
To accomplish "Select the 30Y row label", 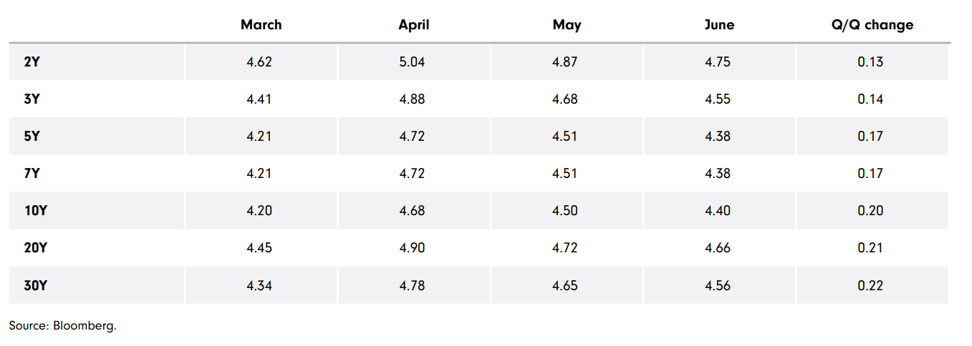I will (x=34, y=286).
